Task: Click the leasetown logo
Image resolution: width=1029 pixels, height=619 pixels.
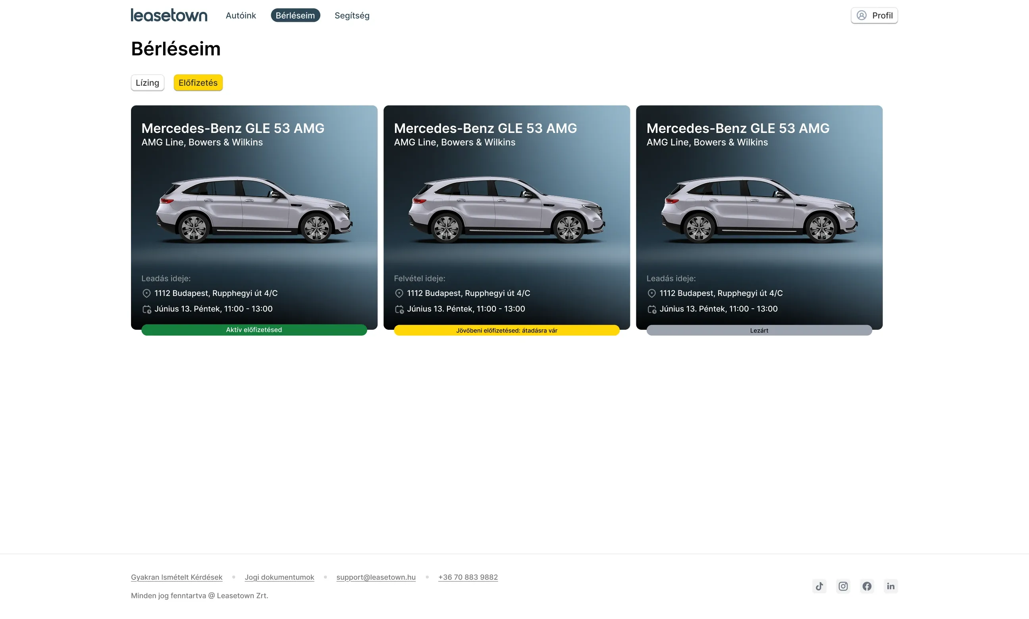Action: [169, 15]
